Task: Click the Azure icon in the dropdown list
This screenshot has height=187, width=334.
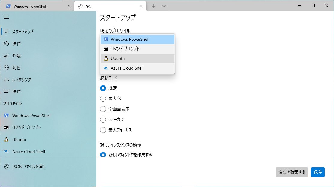Action: 106,68
